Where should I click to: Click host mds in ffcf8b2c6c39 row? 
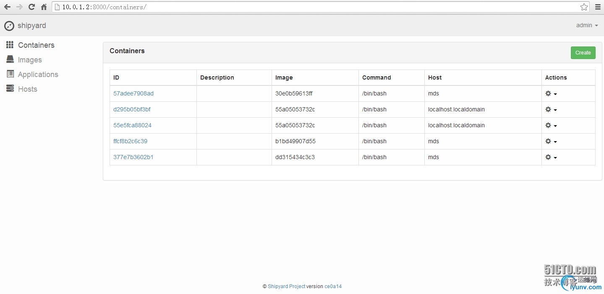pyautogui.click(x=434, y=141)
